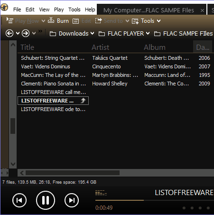Expand the Downloads folder breadcrumb arrow
The image size is (214, 215).
(92, 33)
